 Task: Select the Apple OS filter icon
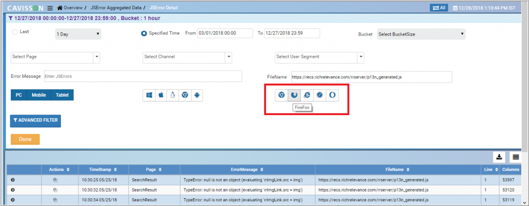(x=161, y=96)
